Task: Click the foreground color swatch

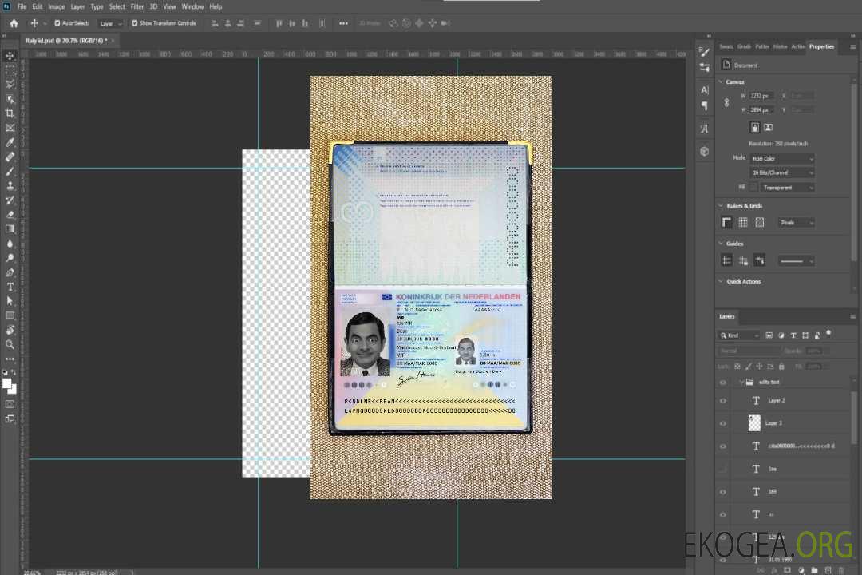Action: (x=6, y=383)
